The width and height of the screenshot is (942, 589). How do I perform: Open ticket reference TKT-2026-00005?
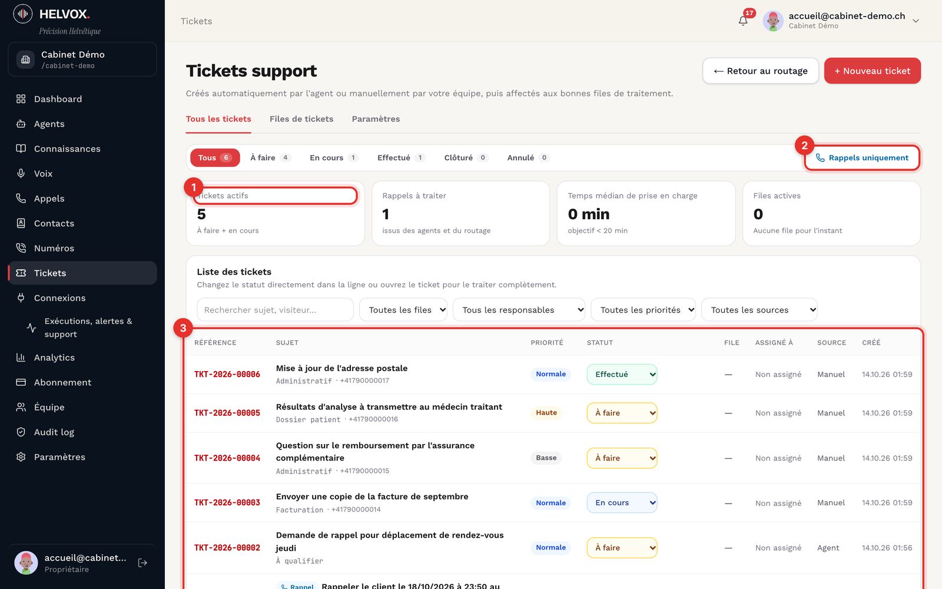(x=227, y=413)
